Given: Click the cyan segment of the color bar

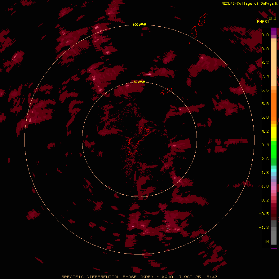Looking at the screenshot, I should pyautogui.click(x=274, y=170).
